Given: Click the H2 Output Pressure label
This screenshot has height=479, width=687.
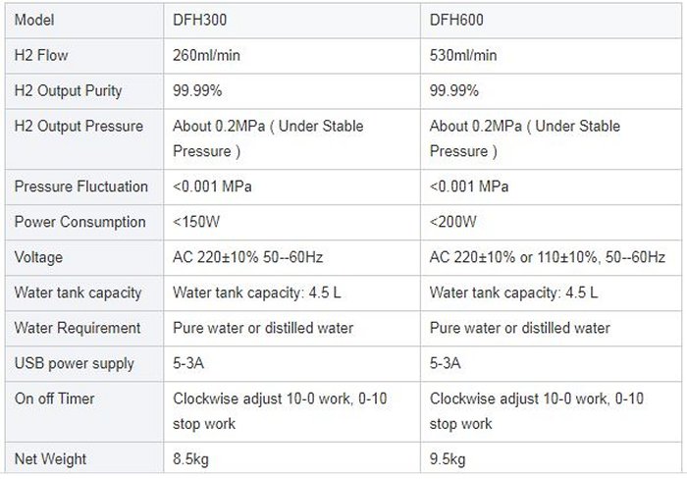Looking at the screenshot, I should pos(79,127).
